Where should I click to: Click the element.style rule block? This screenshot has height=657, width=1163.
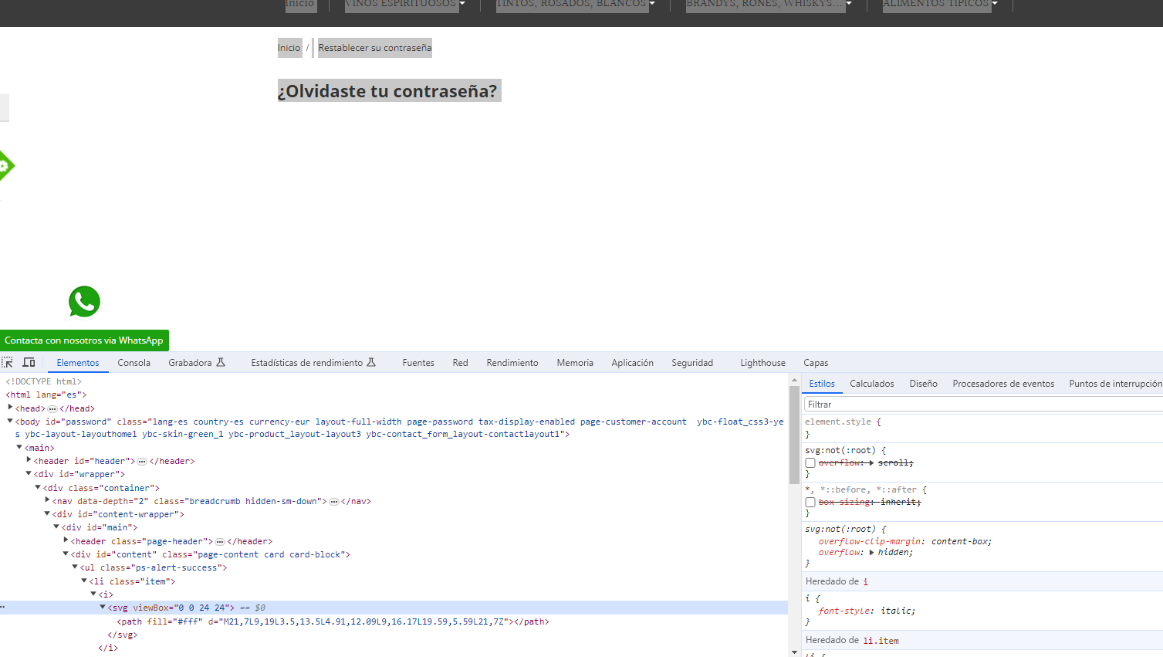pyautogui.click(x=982, y=428)
